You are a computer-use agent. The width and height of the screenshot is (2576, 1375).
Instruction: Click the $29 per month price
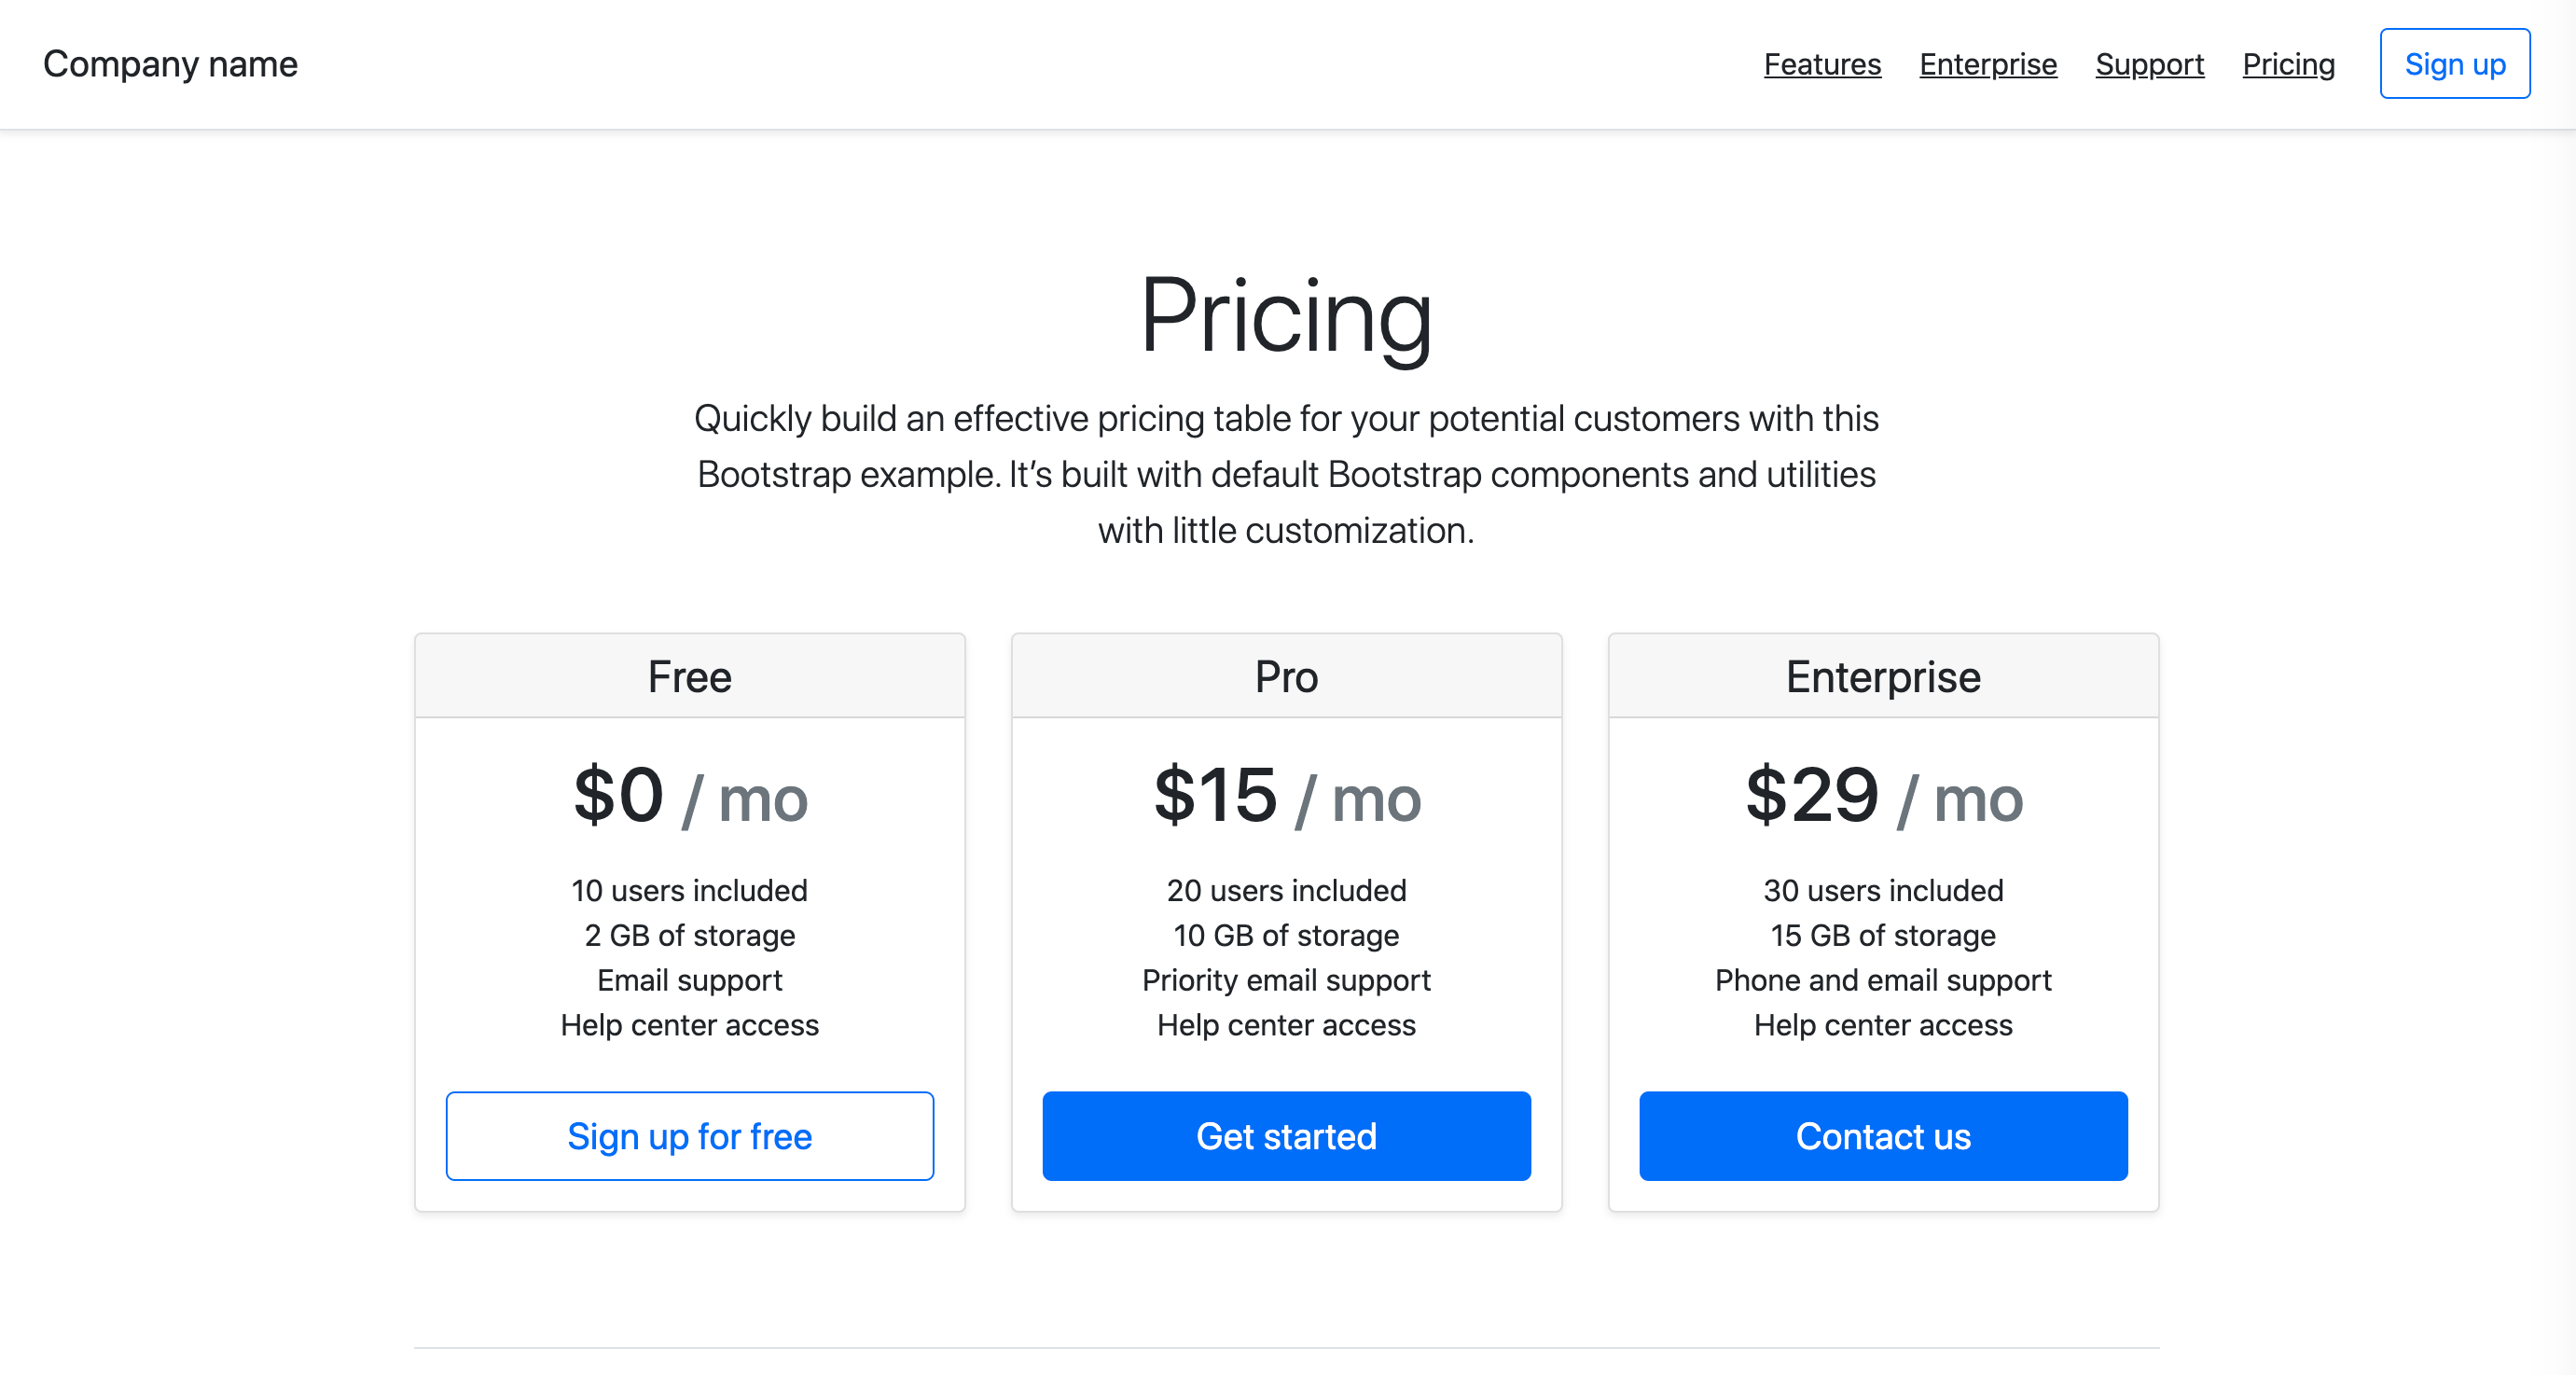pos(1883,797)
